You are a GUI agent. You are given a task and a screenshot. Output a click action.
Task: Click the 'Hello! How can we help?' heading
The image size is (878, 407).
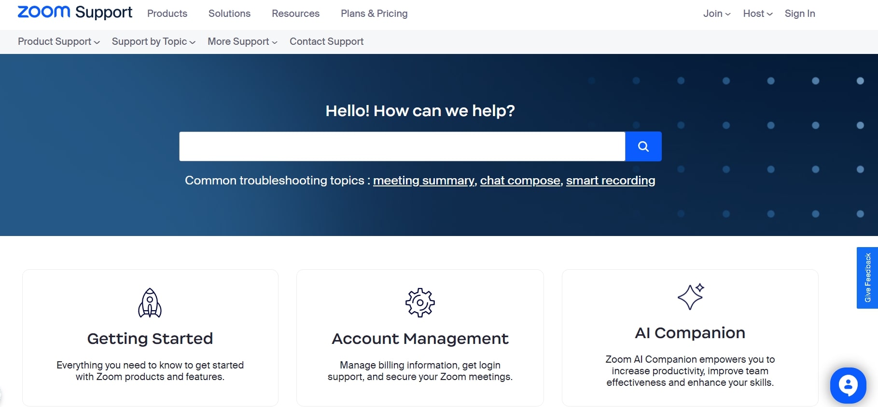(x=420, y=111)
